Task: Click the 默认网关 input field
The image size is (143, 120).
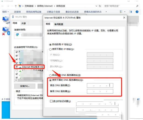Action: coord(100,67)
